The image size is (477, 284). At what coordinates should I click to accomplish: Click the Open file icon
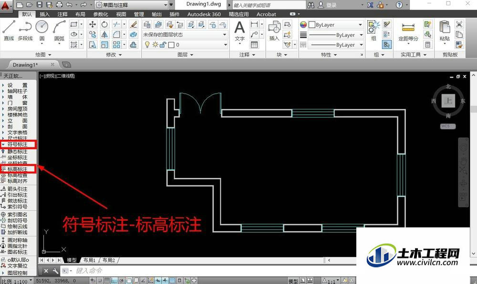(x=30, y=5)
